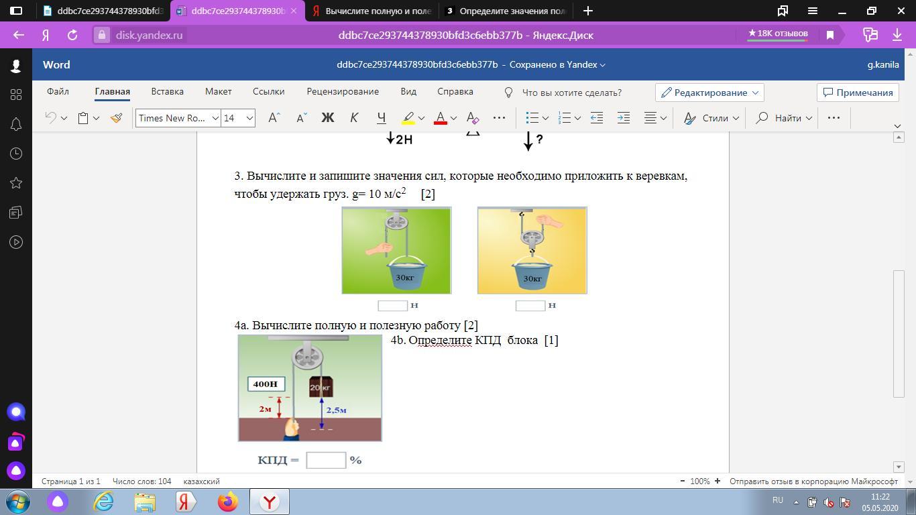The width and height of the screenshot is (916, 515).
Task: Collapse the ribbon with the chevron
Action: click(898, 126)
